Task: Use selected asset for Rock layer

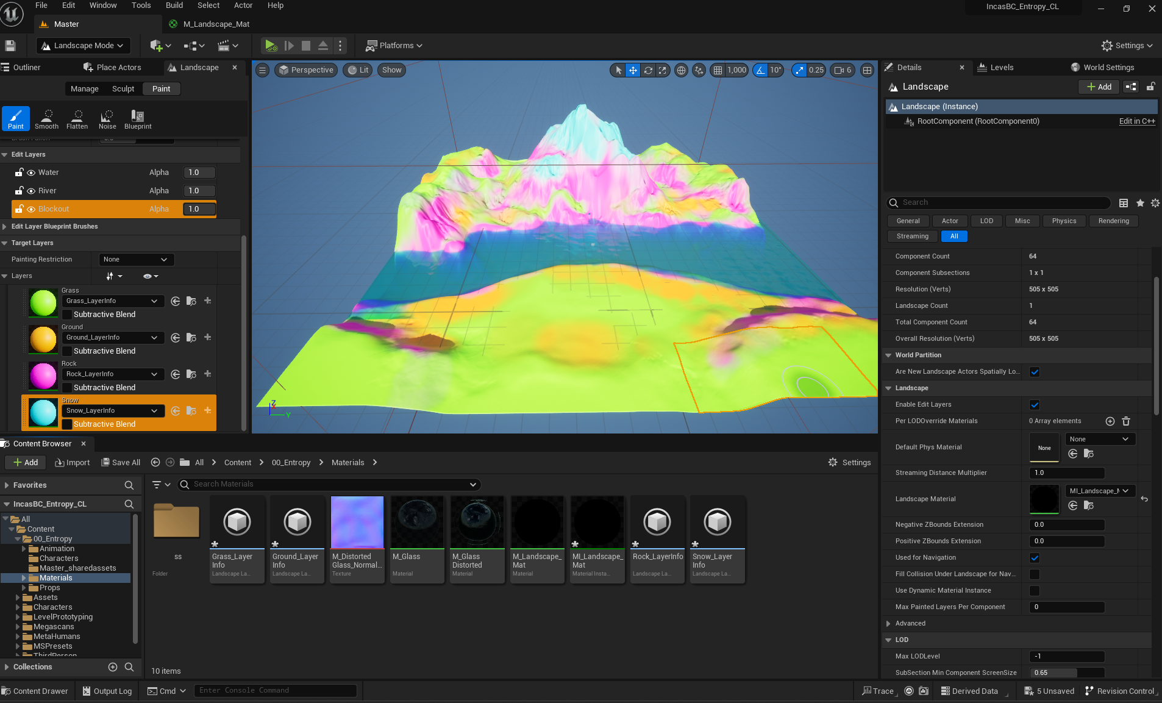Action: coord(176,374)
